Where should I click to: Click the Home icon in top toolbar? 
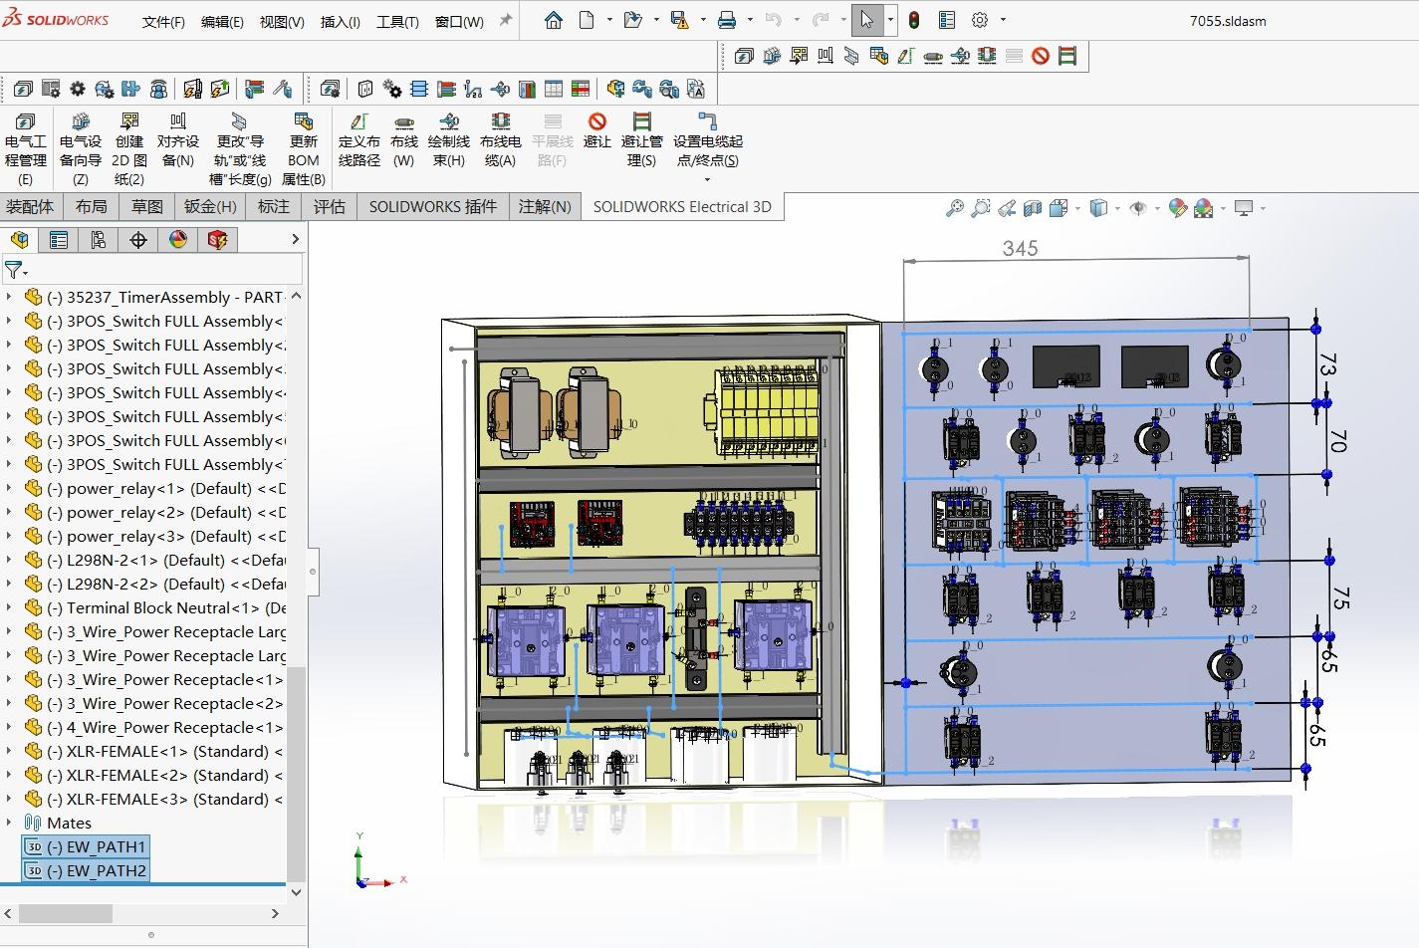point(554,20)
